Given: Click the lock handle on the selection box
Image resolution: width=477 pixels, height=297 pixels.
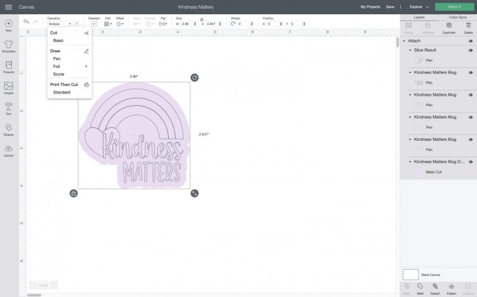Looking at the screenshot, I should pos(73,193).
